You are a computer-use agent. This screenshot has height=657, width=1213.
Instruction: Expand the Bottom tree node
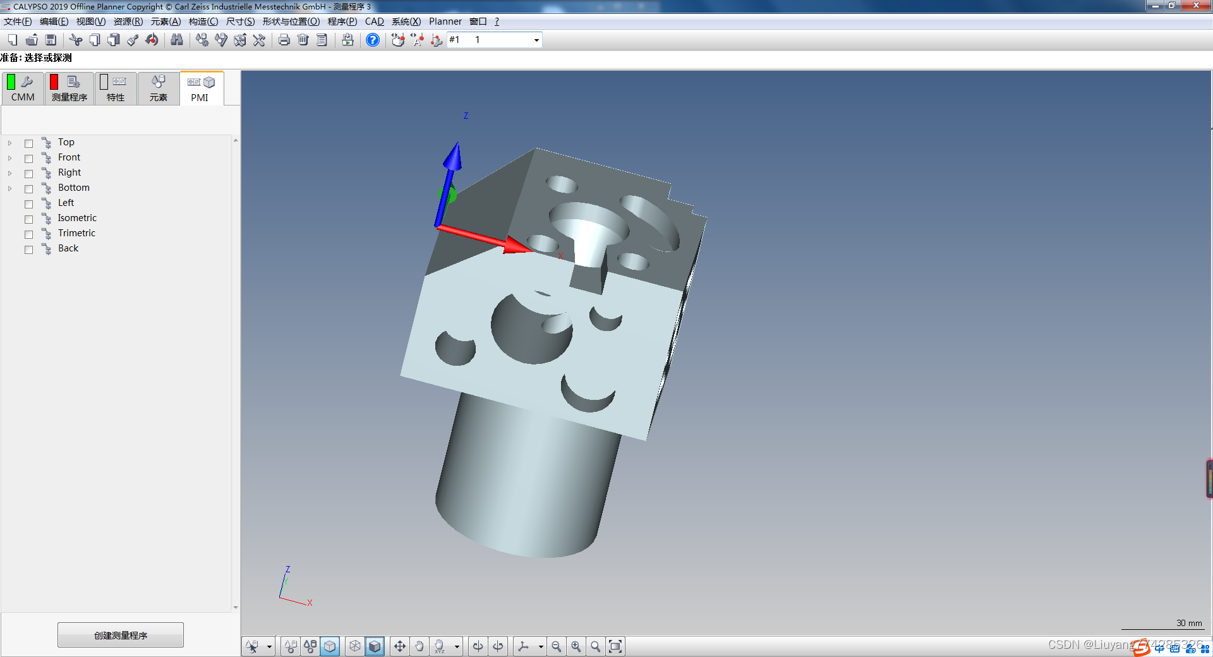pos(9,188)
